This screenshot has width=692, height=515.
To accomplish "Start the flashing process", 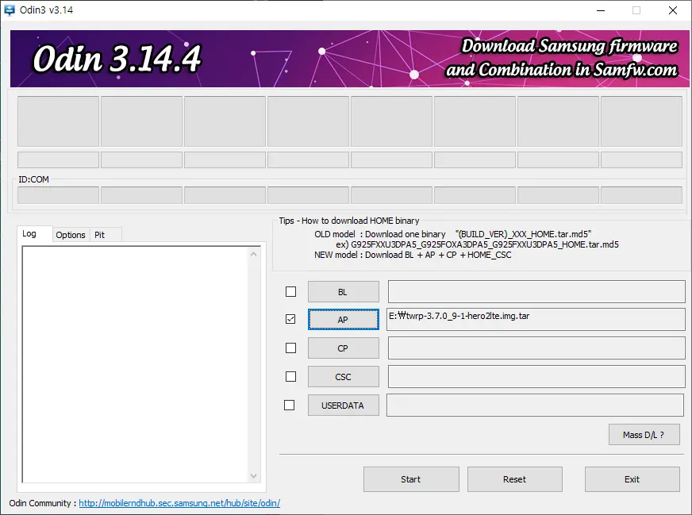I will point(411,479).
